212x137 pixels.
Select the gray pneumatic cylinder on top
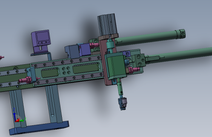(x=108, y=24)
